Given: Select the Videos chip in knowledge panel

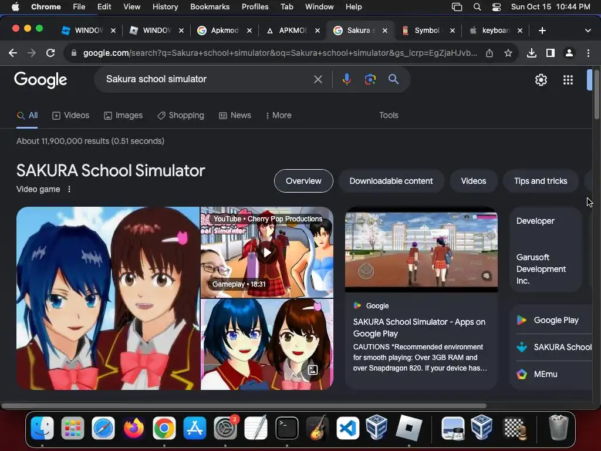Looking at the screenshot, I should tap(474, 181).
